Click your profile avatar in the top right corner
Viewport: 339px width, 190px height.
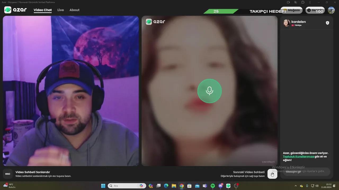pos(331,10)
